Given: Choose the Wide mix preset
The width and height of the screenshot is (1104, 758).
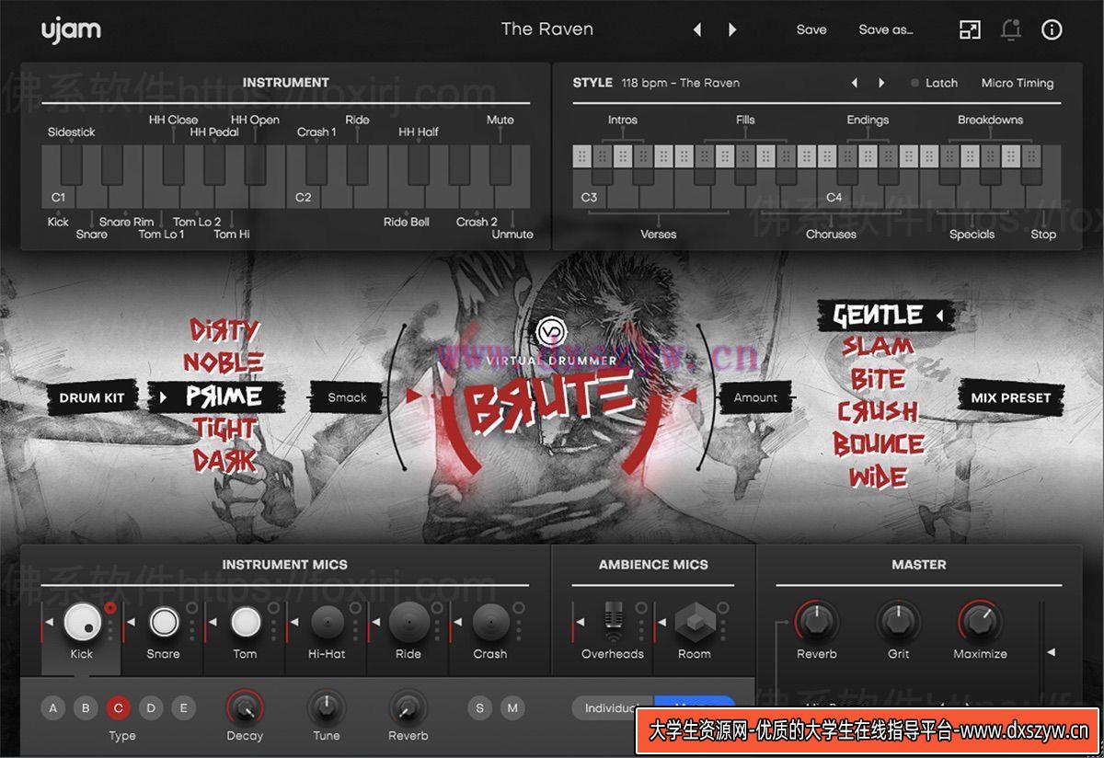Looking at the screenshot, I should tap(879, 477).
